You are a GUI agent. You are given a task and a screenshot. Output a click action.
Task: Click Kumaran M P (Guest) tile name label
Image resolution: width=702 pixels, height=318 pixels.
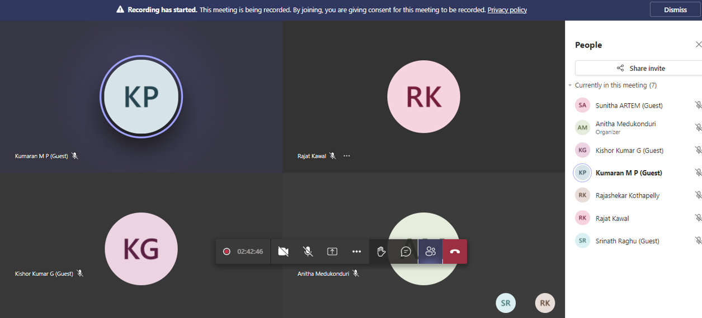click(x=41, y=156)
